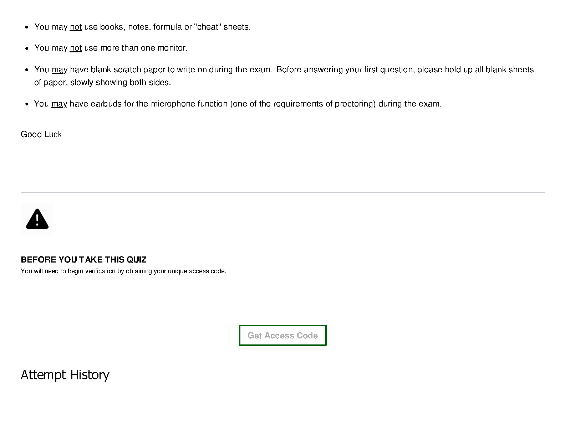Click underlined "not" in the books bullet

(76, 27)
